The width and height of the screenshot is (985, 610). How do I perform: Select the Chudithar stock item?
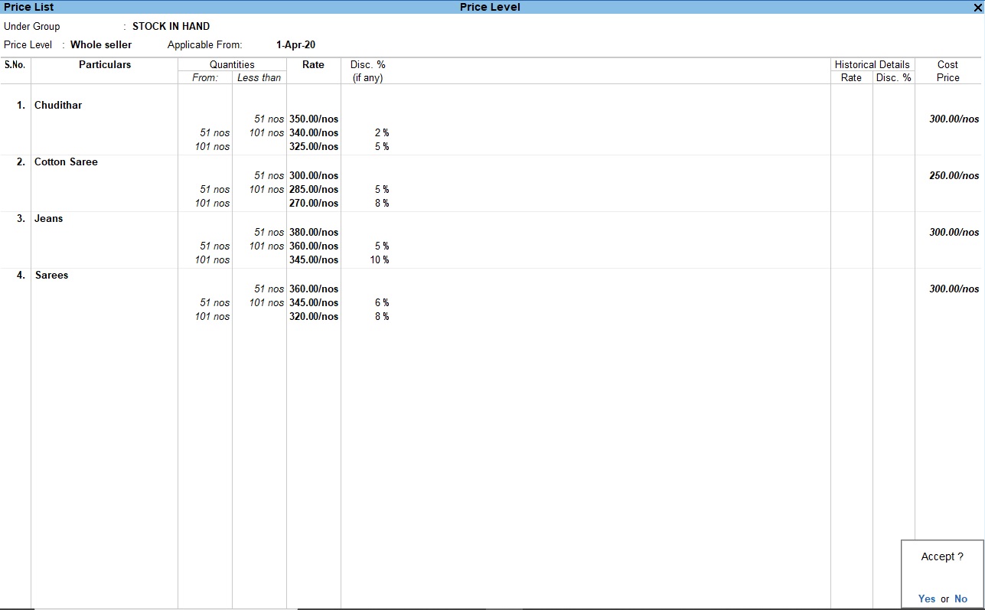coord(58,105)
